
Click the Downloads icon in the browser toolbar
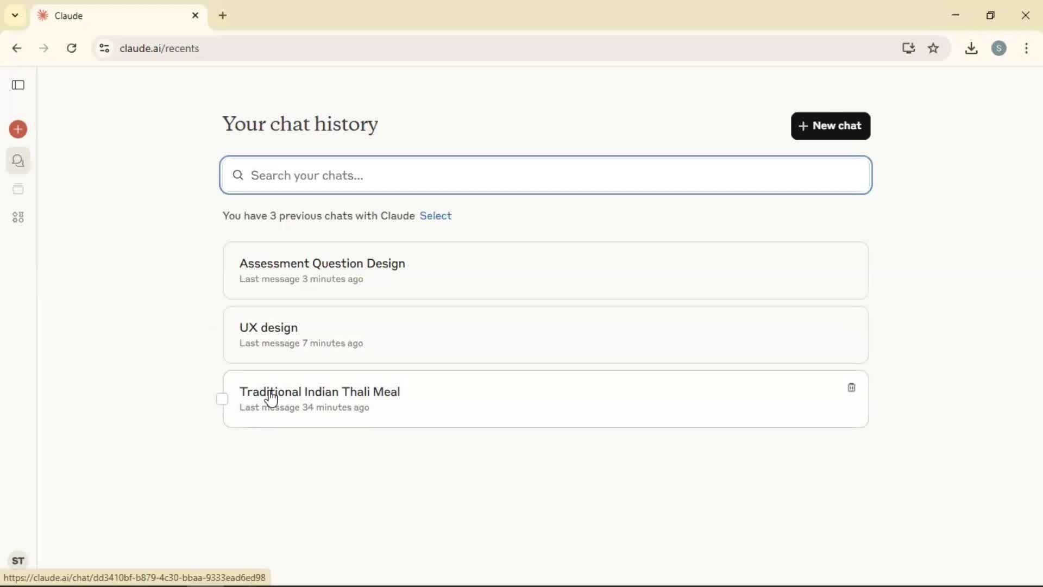click(x=971, y=48)
